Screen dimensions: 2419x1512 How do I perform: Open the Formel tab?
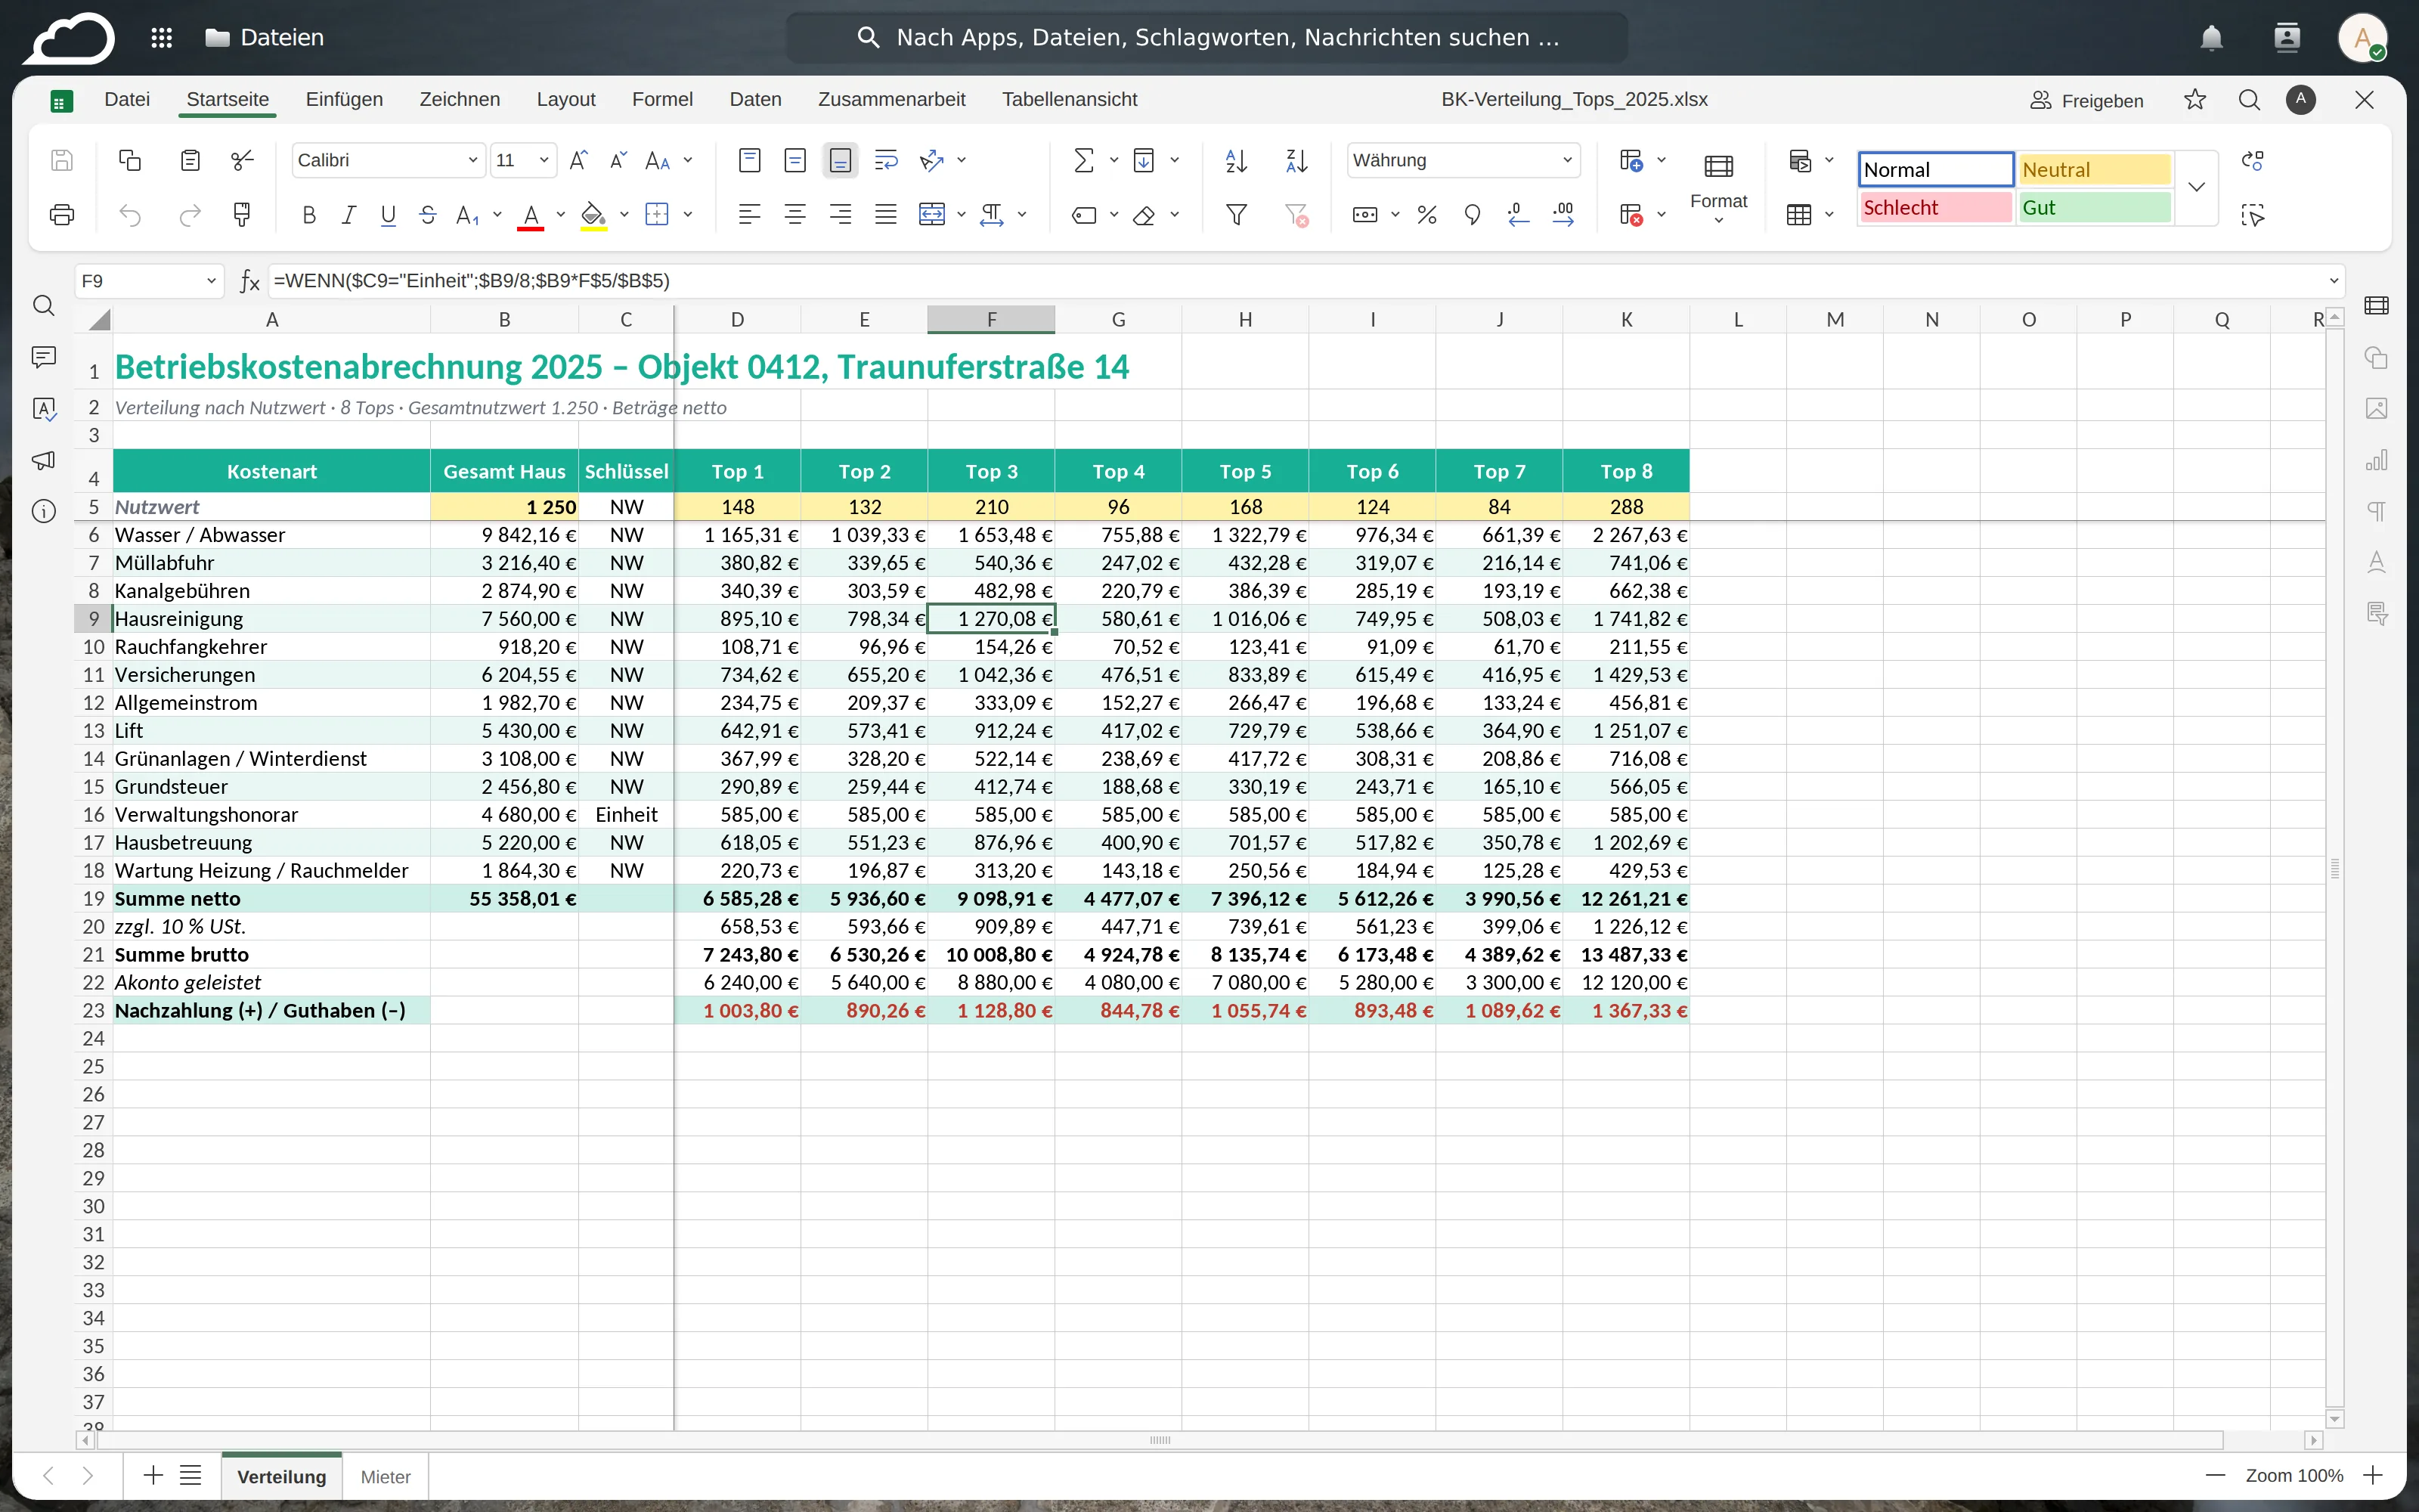coord(661,100)
